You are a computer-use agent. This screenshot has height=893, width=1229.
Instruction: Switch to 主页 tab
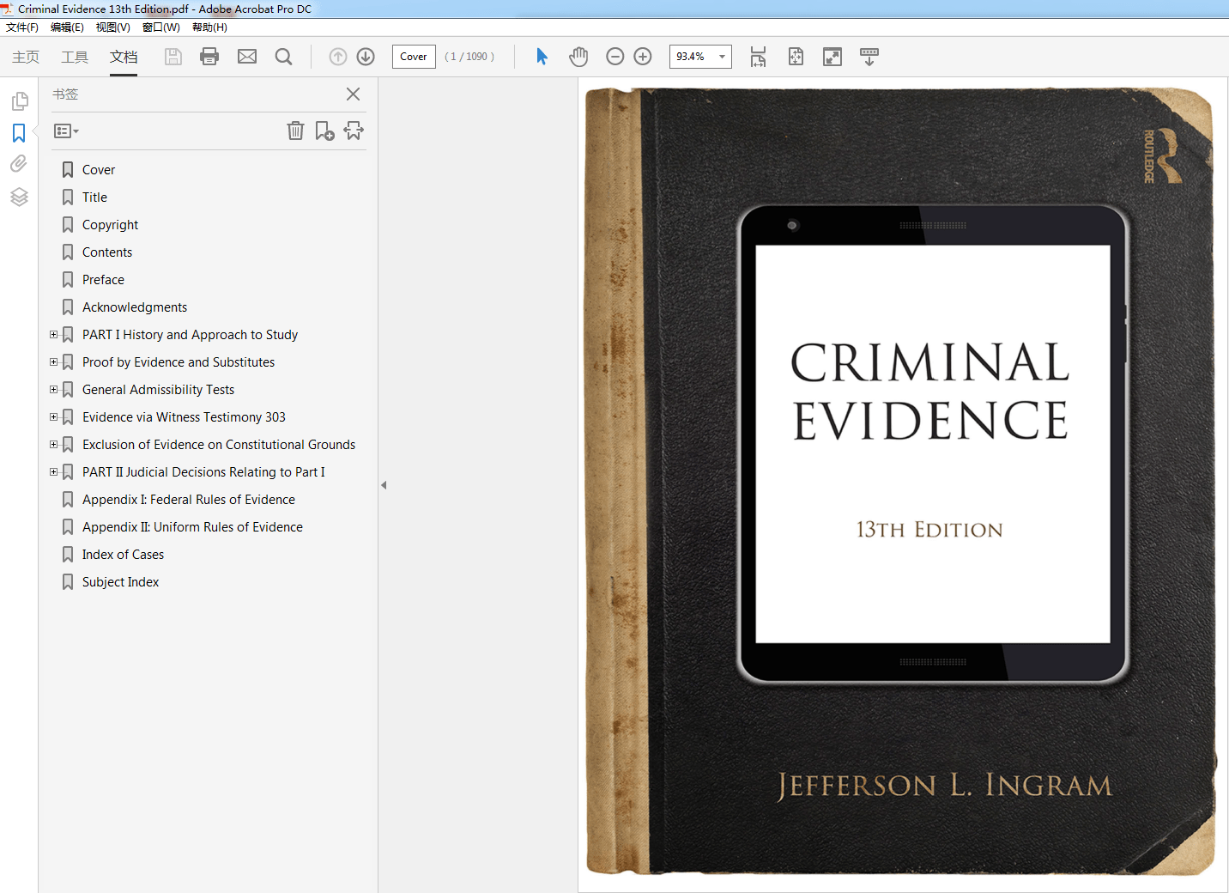(x=26, y=57)
